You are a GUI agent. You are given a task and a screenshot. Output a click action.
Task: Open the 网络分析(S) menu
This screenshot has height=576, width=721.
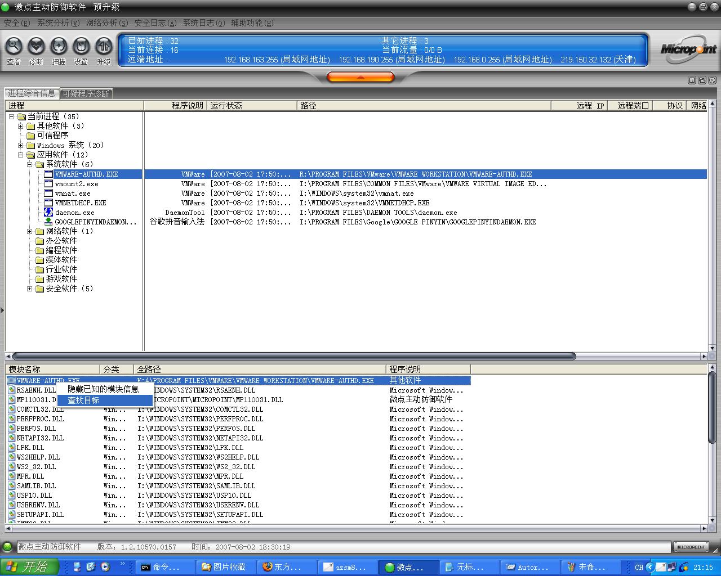tap(107, 23)
